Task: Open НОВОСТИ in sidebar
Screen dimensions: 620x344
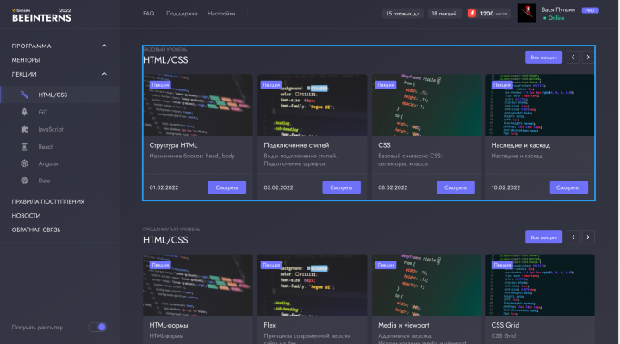Action: (x=26, y=216)
